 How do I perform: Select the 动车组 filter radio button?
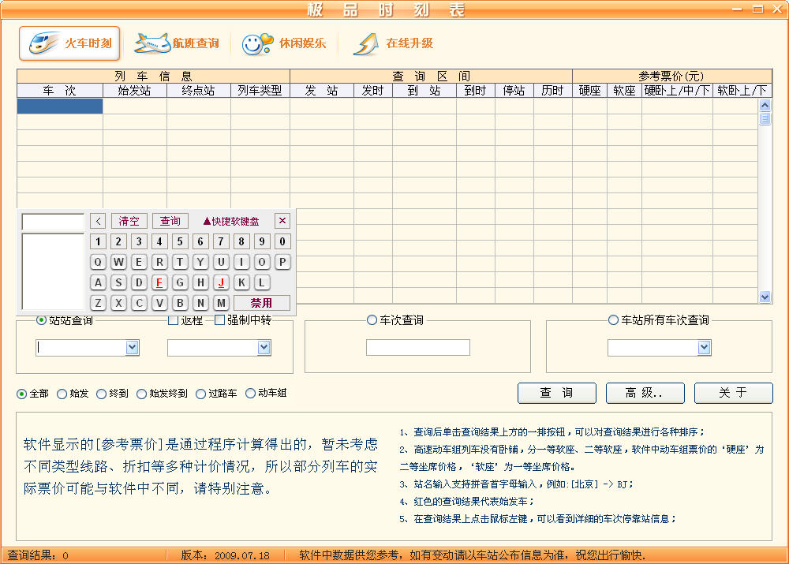click(x=251, y=393)
